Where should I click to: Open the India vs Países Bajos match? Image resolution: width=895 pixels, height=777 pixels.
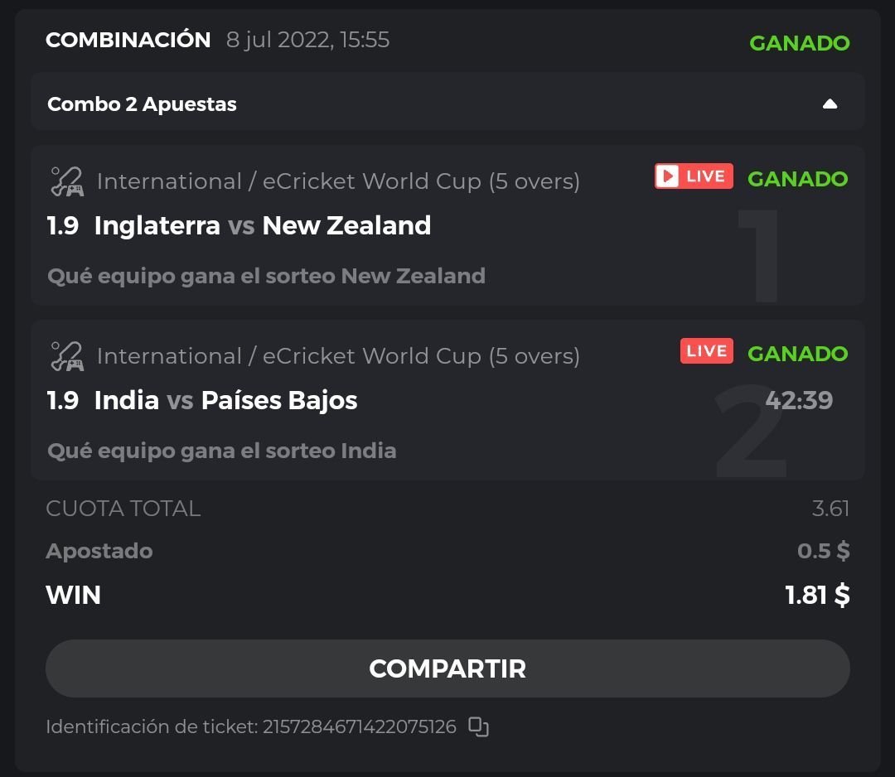(x=225, y=400)
